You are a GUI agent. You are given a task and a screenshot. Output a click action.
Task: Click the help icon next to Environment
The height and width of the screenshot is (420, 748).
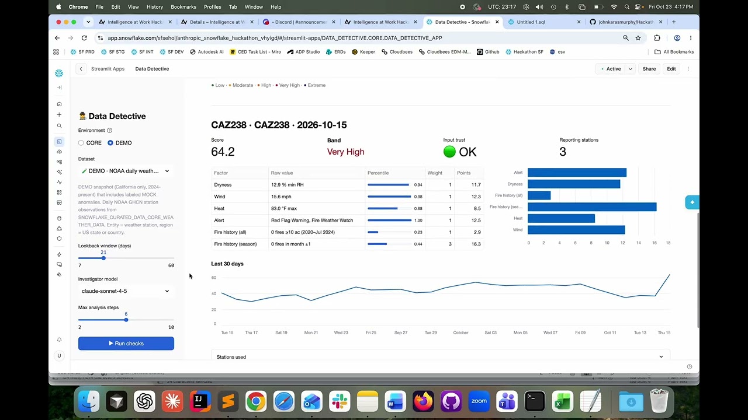click(x=109, y=131)
